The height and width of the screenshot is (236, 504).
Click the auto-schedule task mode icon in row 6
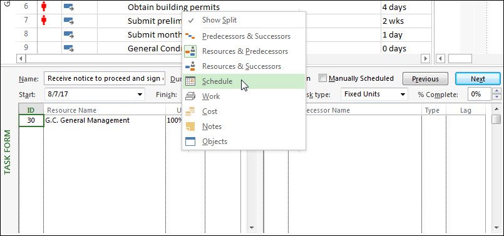69,7
